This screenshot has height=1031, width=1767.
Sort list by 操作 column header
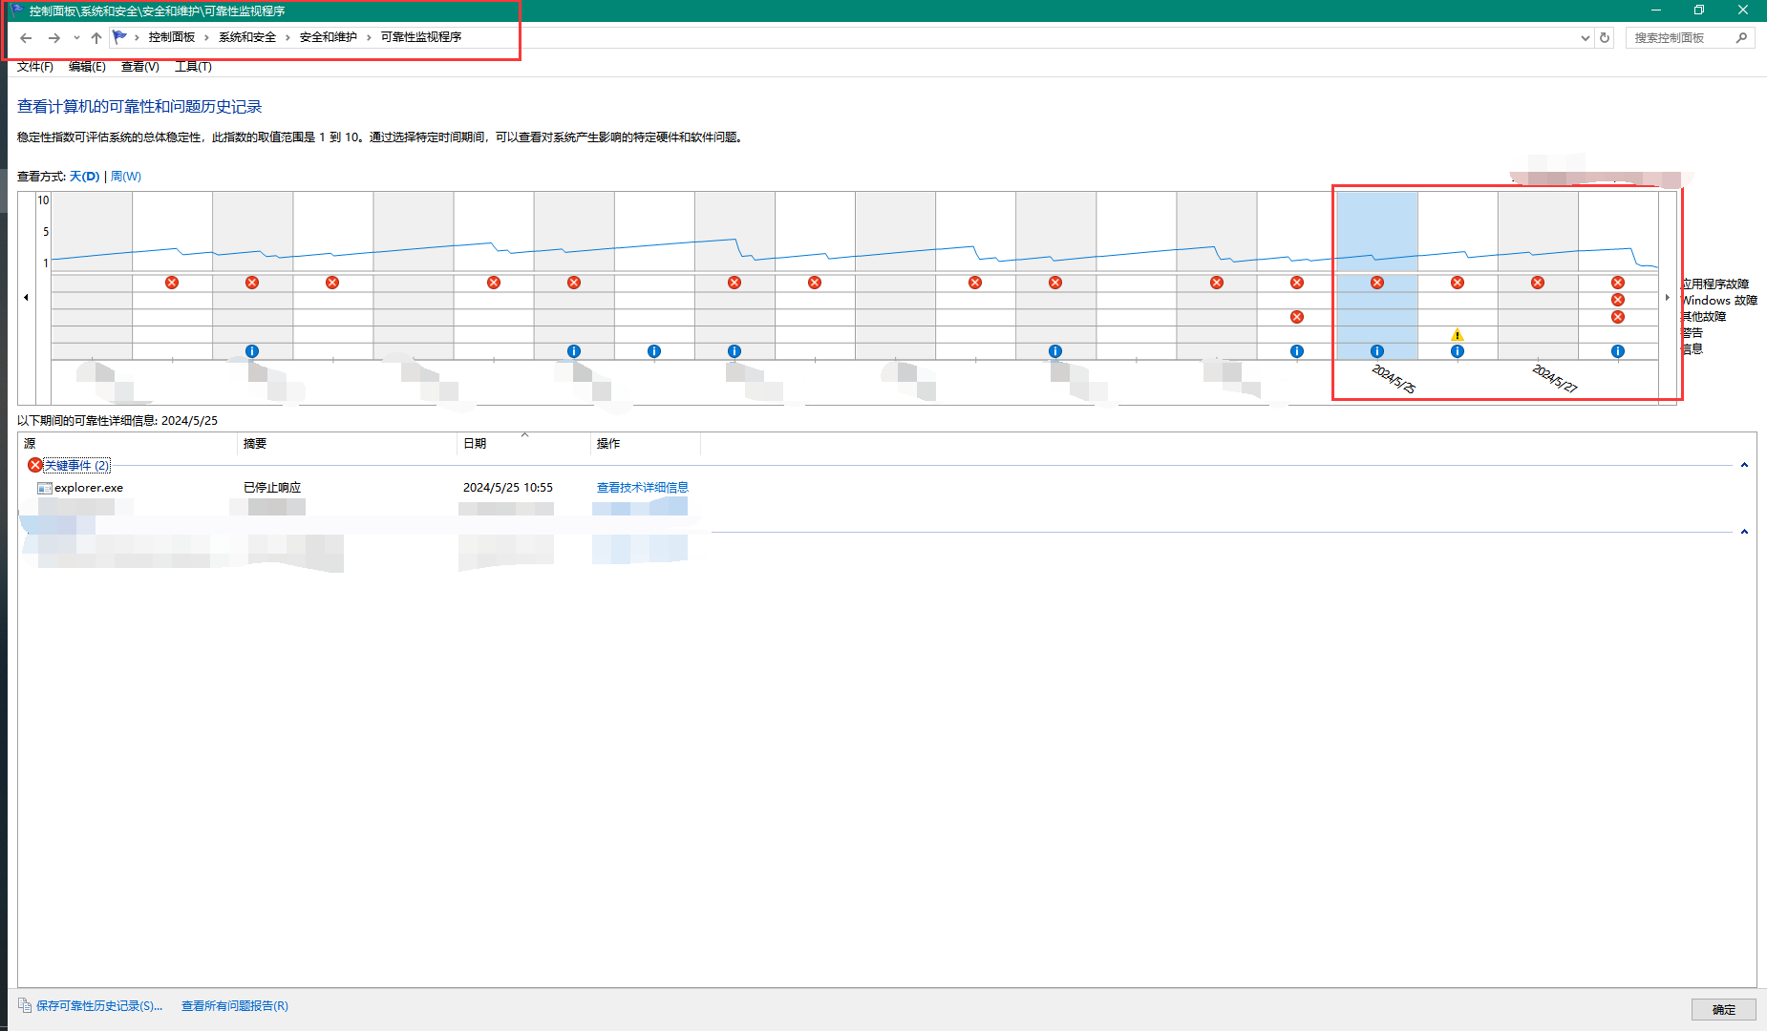tap(646, 444)
